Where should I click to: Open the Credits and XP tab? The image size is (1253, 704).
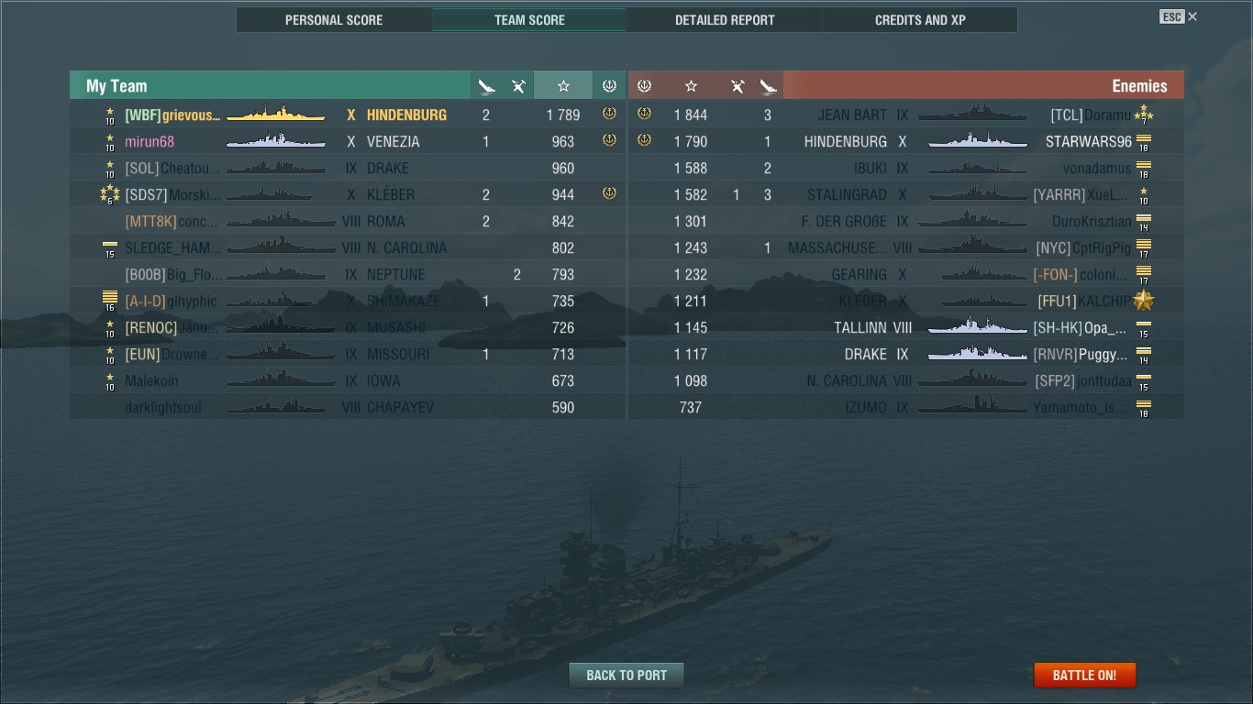pyautogui.click(x=920, y=20)
